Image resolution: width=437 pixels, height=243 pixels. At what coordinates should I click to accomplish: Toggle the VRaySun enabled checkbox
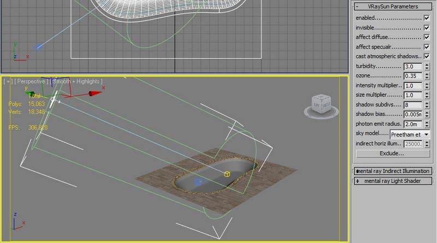[427, 18]
